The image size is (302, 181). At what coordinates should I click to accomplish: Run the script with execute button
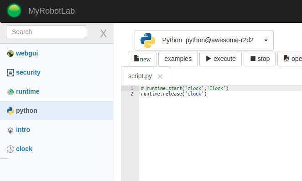[220, 59]
